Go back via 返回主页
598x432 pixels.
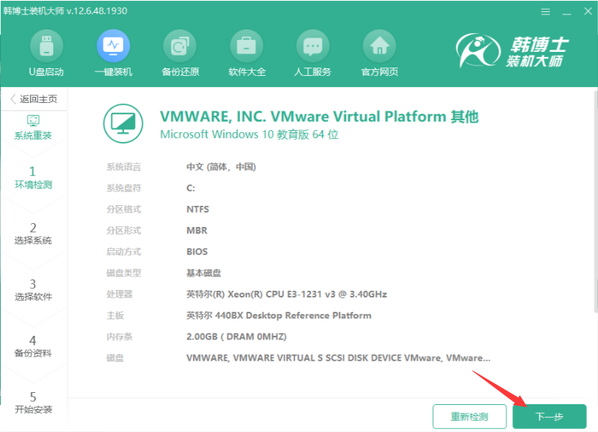(x=33, y=99)
